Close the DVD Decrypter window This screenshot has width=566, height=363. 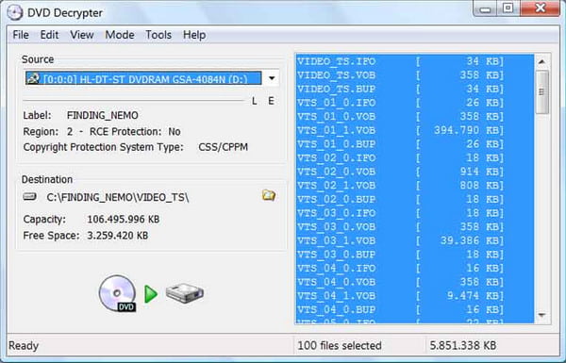(x=540, y=8)
